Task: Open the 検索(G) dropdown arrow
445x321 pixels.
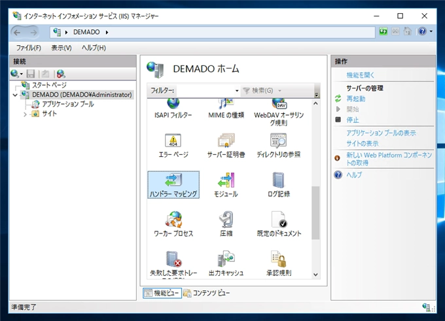Action: [x=280, y=91]
